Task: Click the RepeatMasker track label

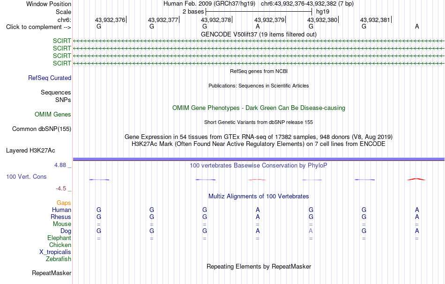Action: 52,273
